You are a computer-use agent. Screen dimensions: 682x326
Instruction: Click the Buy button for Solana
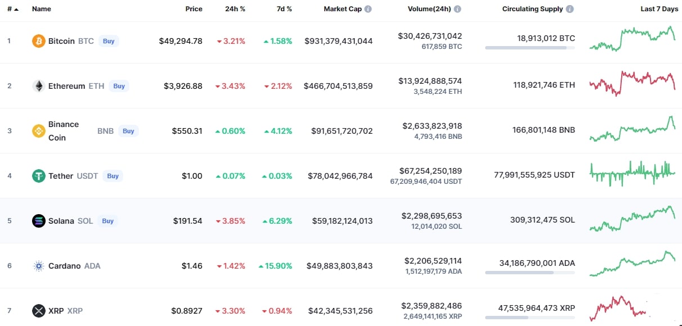point(108,221)
